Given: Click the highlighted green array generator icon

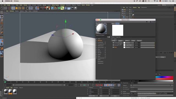Looking at the screenshot, I should click(62, 8).
